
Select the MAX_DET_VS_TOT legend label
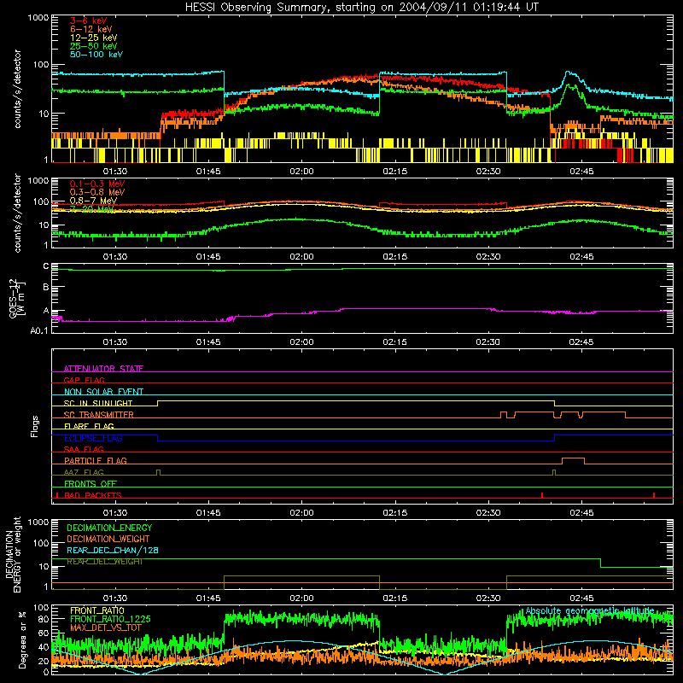pyautogui.click(x=106, y=628)
